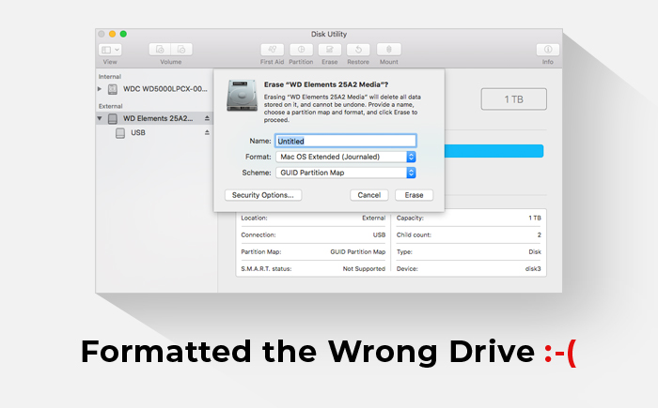Select the USB volume in sidebar

tap(137, 133)
